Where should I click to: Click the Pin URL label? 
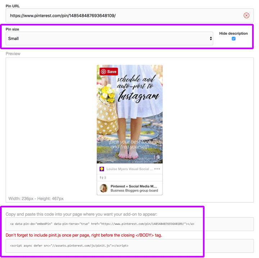(x=13, y=6)
